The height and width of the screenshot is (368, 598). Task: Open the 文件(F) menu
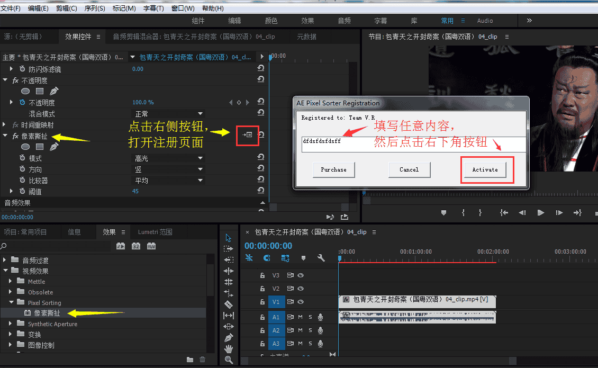[11, 8]
